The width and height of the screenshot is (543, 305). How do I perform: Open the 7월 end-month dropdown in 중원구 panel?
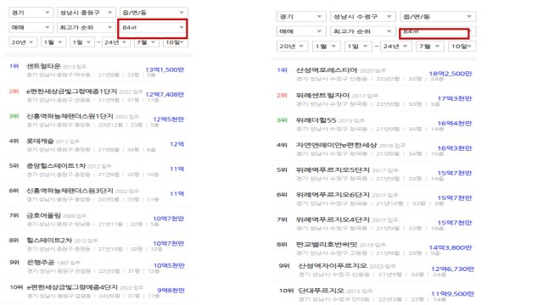pyautogui.click(x=146, y=42)
